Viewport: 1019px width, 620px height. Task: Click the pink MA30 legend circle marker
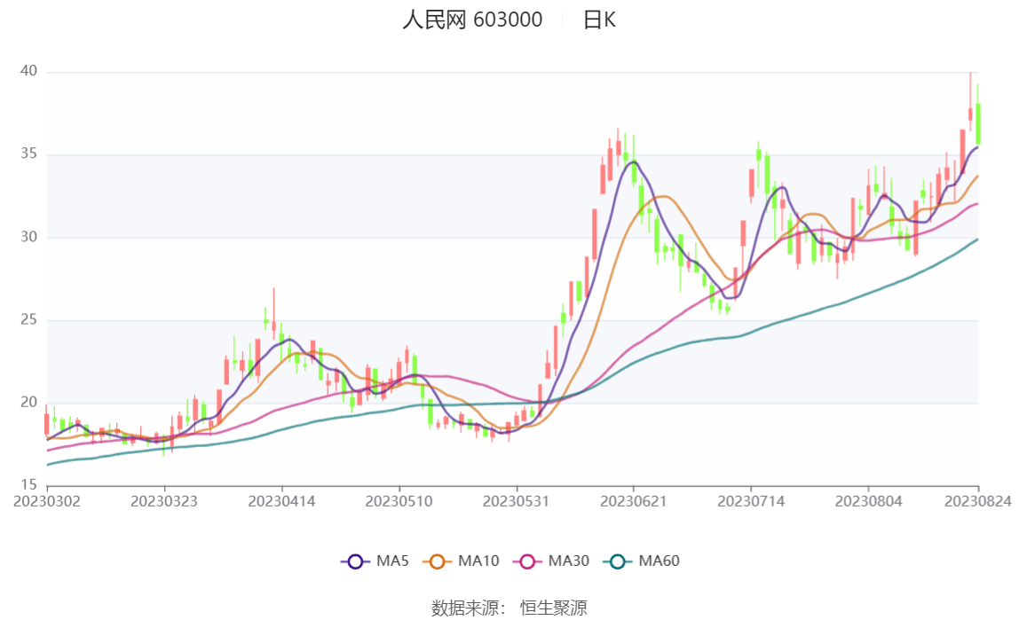tap(527, 561)
